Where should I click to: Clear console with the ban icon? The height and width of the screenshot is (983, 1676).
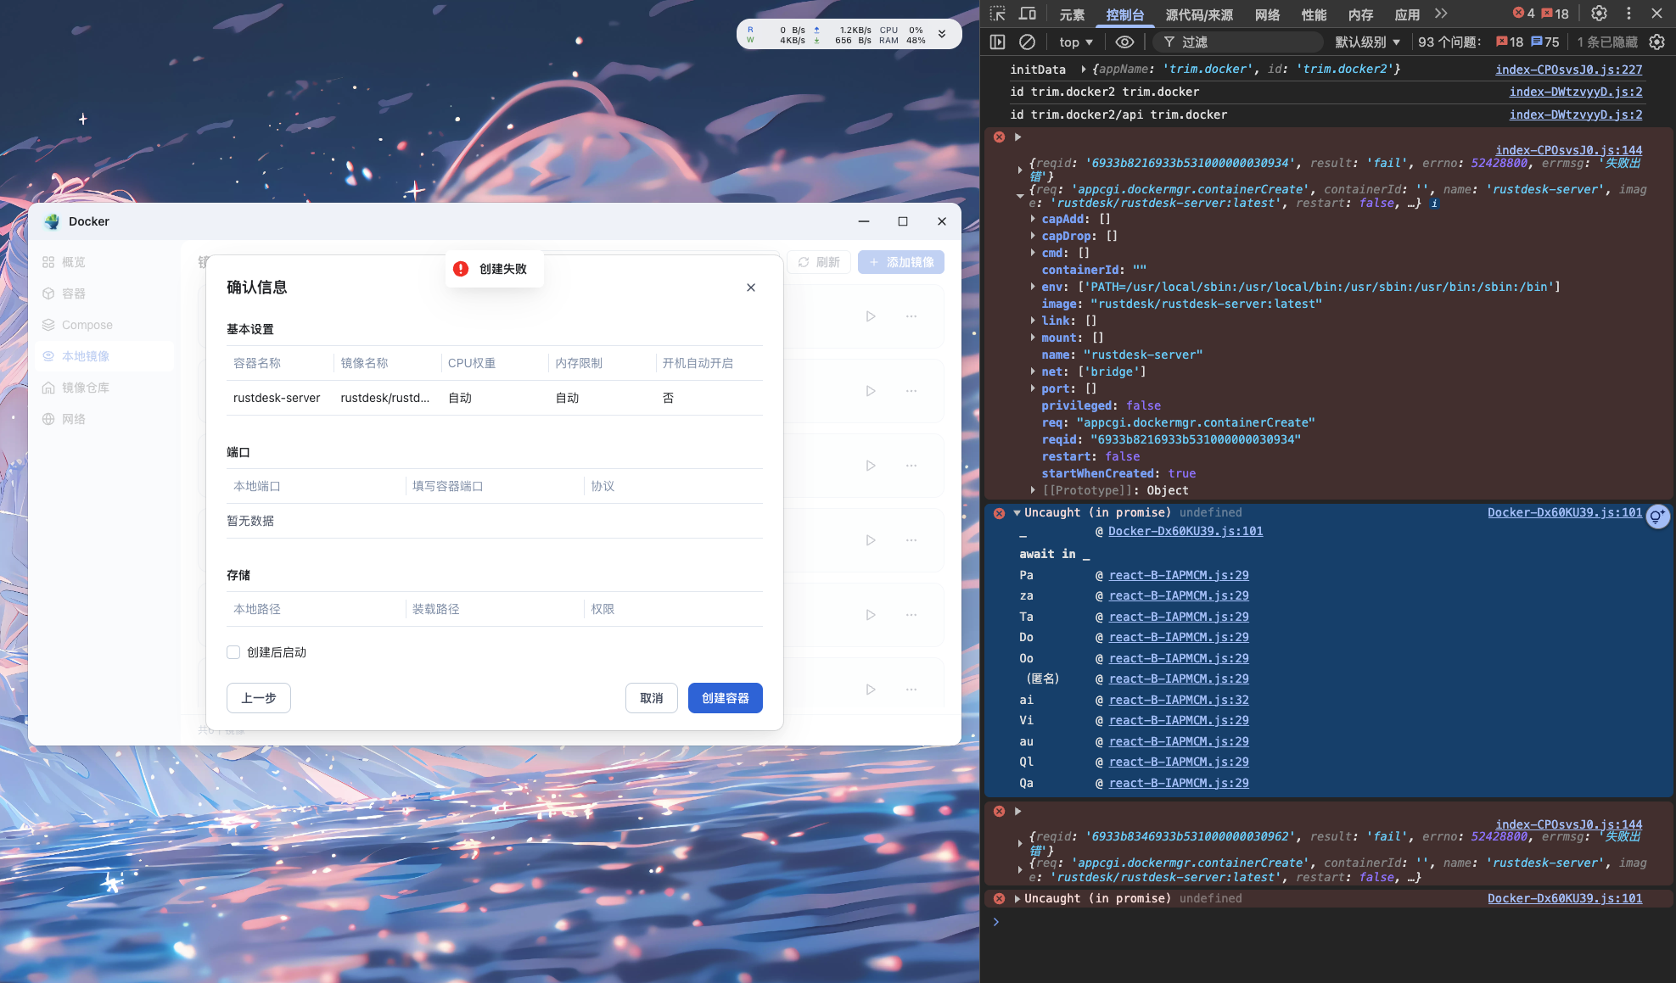point(1027,42)
